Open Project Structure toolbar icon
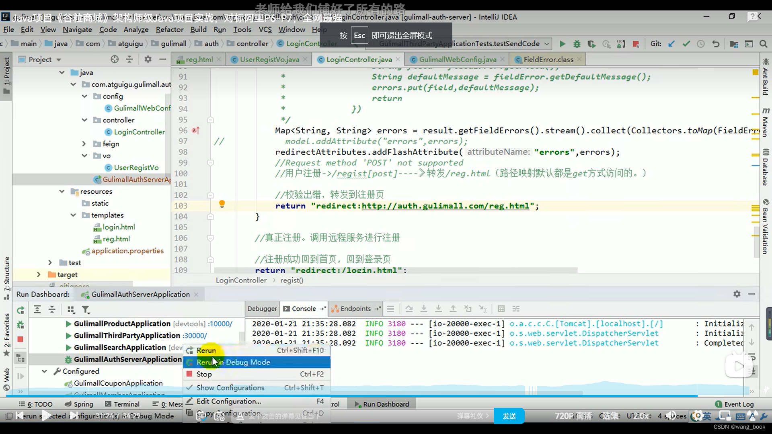 734,44
